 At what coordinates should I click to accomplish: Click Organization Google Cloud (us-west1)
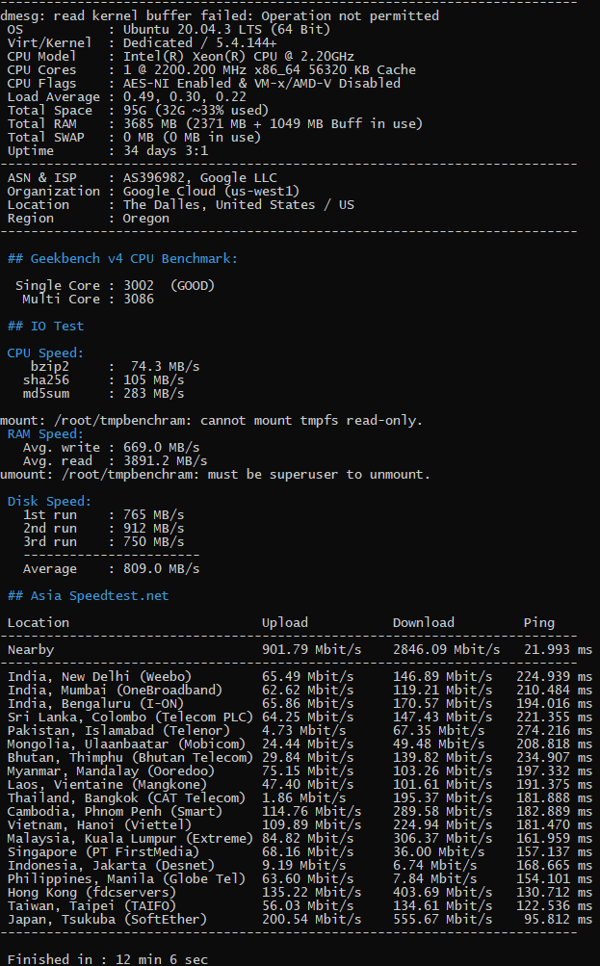point(211,193)
